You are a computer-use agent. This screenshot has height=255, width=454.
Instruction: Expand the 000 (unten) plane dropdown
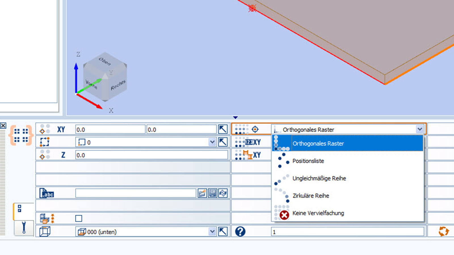pos(212,231)
